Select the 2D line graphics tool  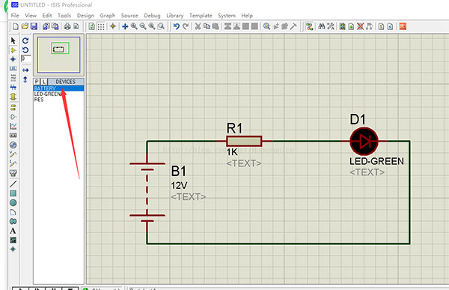click(13, 184)
